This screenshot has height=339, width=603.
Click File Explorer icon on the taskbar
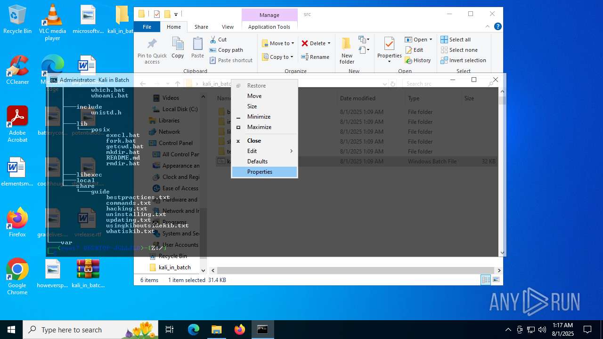coord(217,330)
